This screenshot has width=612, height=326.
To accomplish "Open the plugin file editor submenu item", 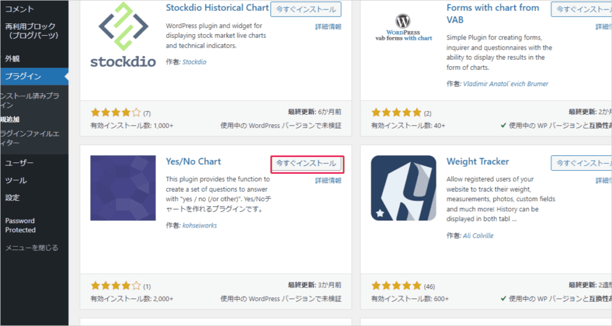I will (x=30, y=138).
